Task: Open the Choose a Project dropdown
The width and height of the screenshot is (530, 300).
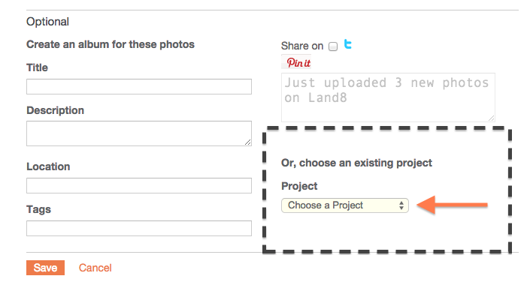Action: point(345,205)
